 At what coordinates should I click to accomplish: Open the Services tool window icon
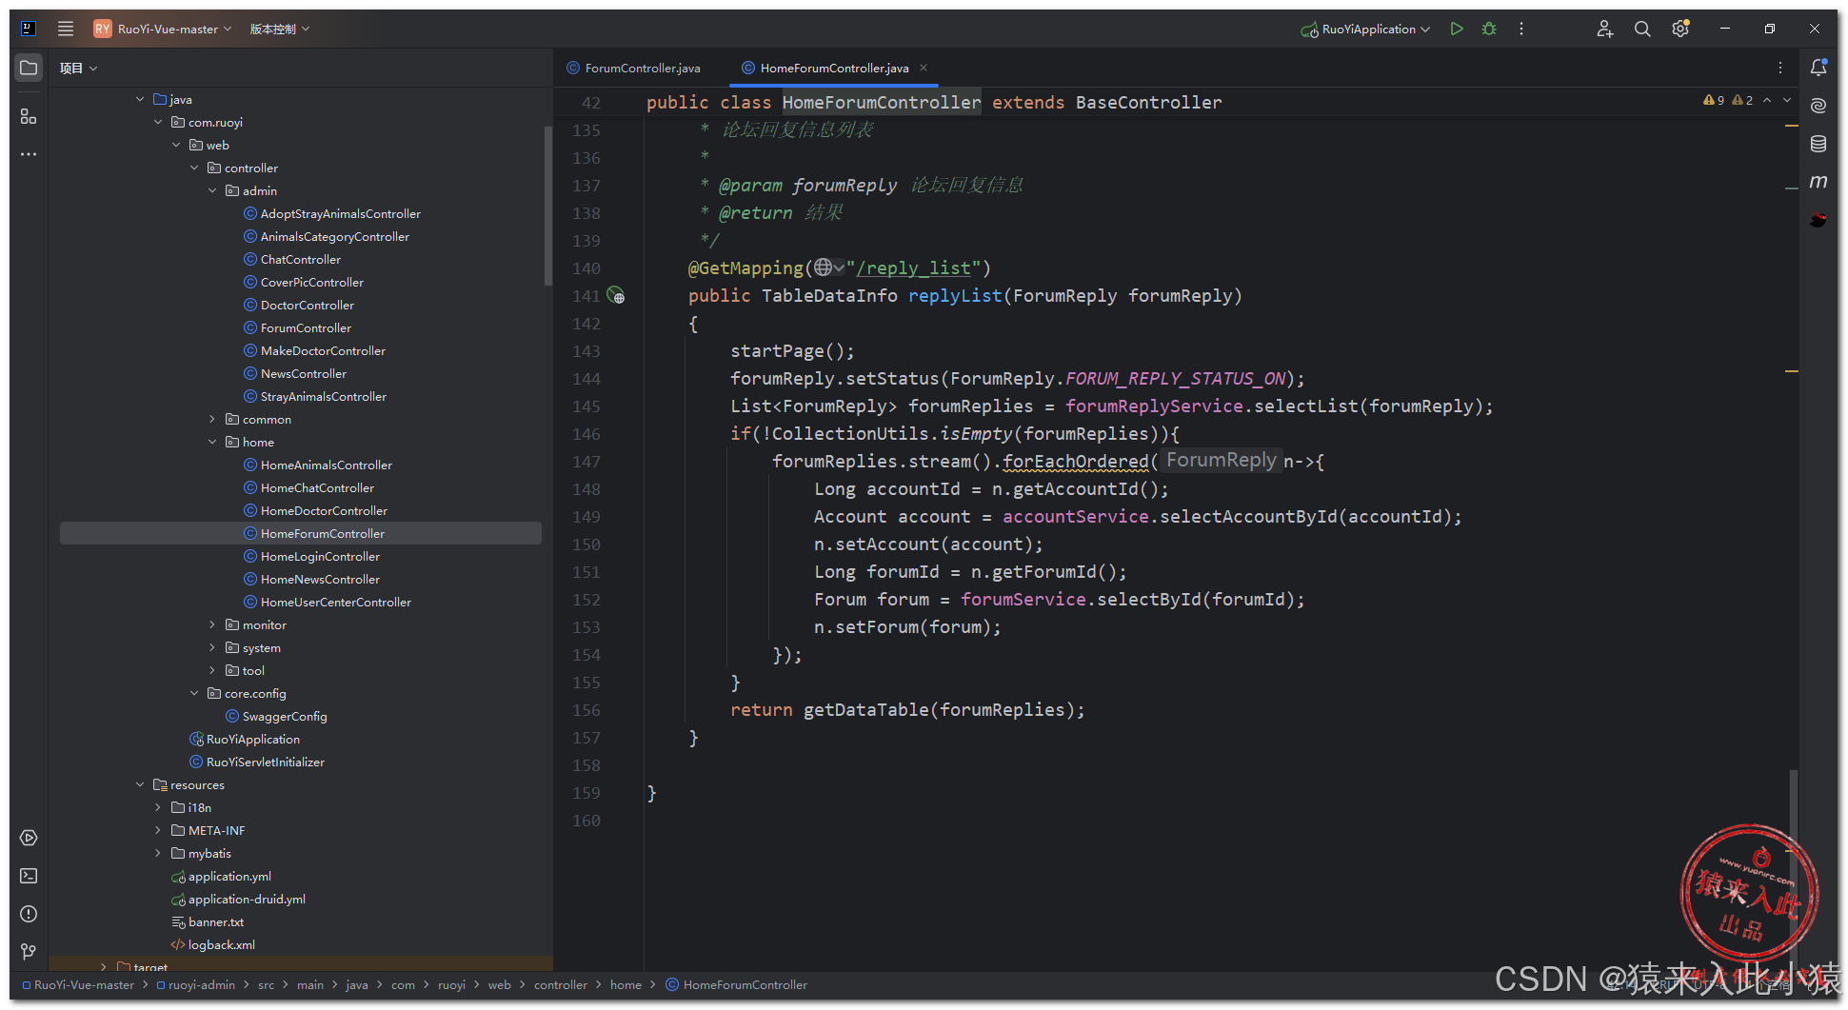tap(29, 838)
